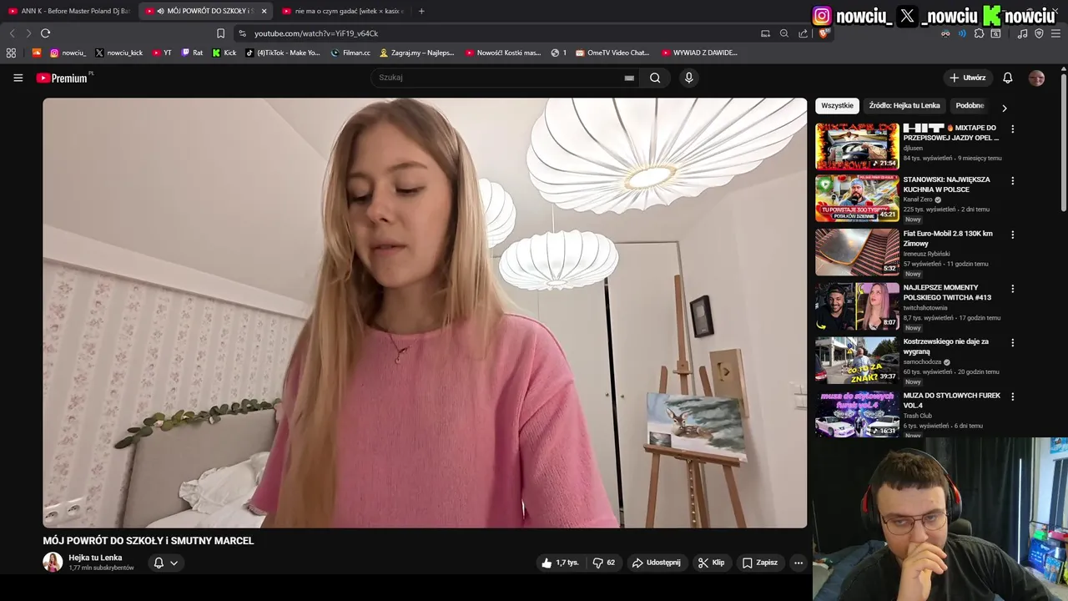
Task: Click the youtube.com address bar URL
Action: tap(316, 33)
